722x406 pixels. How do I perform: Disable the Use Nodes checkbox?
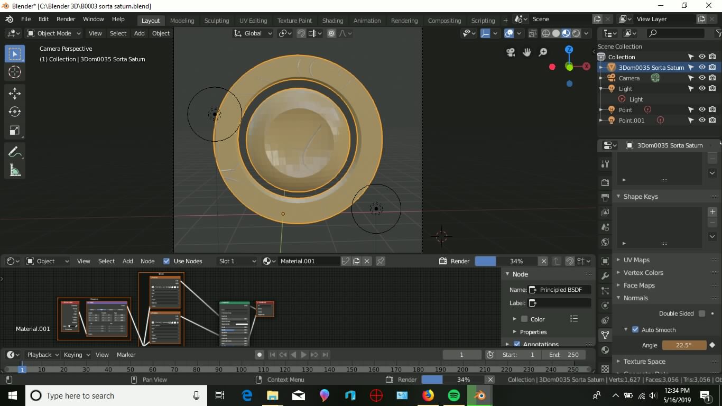point(166,261)
